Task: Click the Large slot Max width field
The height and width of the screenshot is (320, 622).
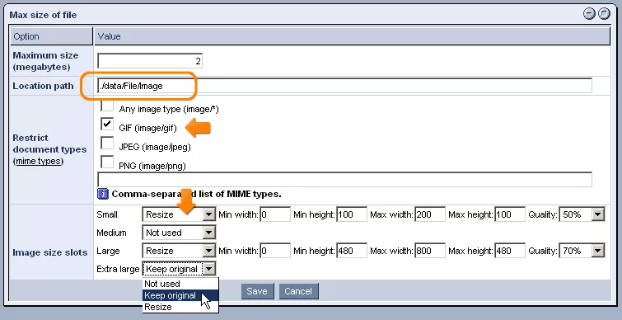Action: tap(430, 251)
